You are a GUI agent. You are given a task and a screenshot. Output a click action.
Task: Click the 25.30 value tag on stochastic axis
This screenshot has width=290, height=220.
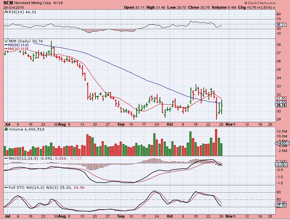281,205
